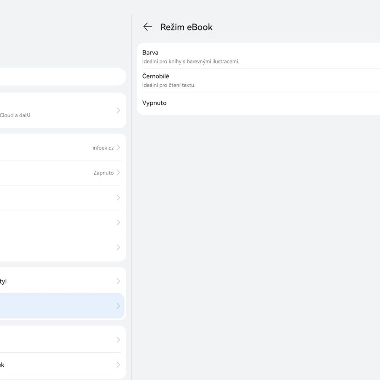This screenshot has height=380, width=380.
Task: Click the 'Režim eBook' page title
Action: (x=186, y=27)
